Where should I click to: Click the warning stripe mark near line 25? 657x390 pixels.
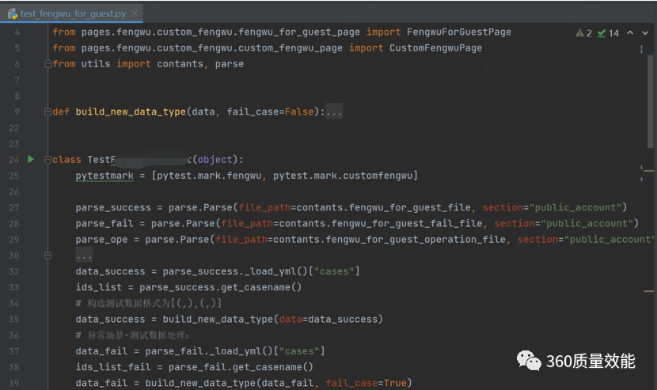(648, 171)
